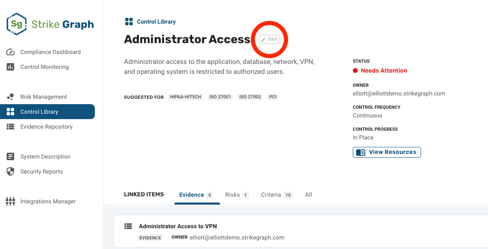
Task: Open Administrator Access to VPN evidence
Action: tap(178, 226)
